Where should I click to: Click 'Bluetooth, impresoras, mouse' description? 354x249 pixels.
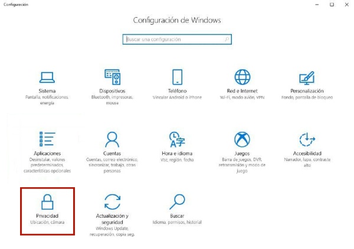[112, 100]
